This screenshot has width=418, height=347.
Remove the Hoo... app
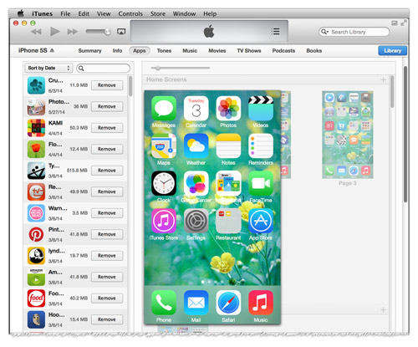click(x=107, y=319)
